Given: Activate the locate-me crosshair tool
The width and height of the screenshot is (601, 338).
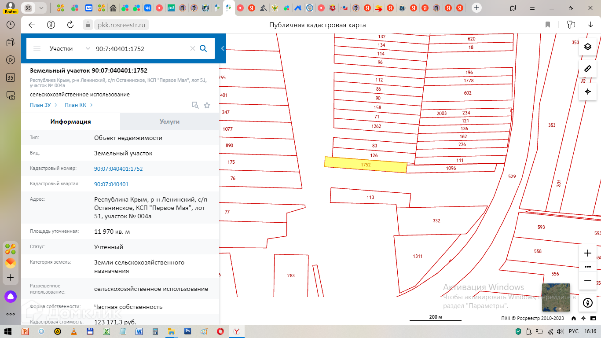Looking at the screenshot, I should (x=587, y=92).
